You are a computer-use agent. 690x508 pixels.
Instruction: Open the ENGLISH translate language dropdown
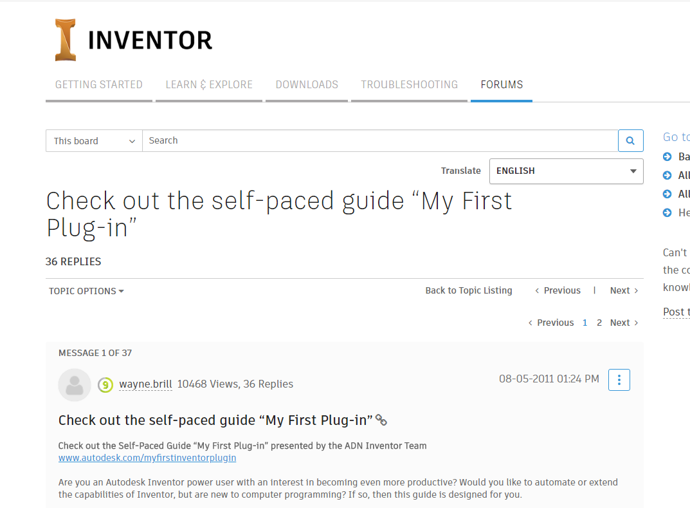pyautogui.click(x=566, y=171)
